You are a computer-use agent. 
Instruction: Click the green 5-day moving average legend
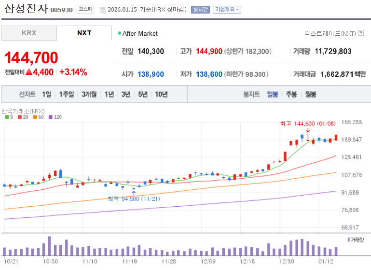point(9,117)
